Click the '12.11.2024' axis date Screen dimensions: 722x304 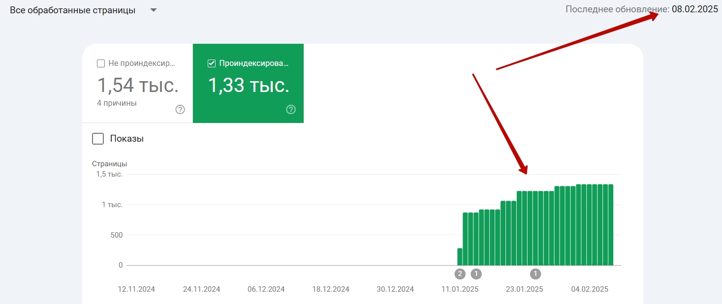tap(136, 289)
